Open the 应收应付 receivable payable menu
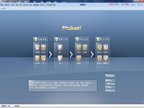The height and width of the screenshot is (108, 144). point(26,5)
